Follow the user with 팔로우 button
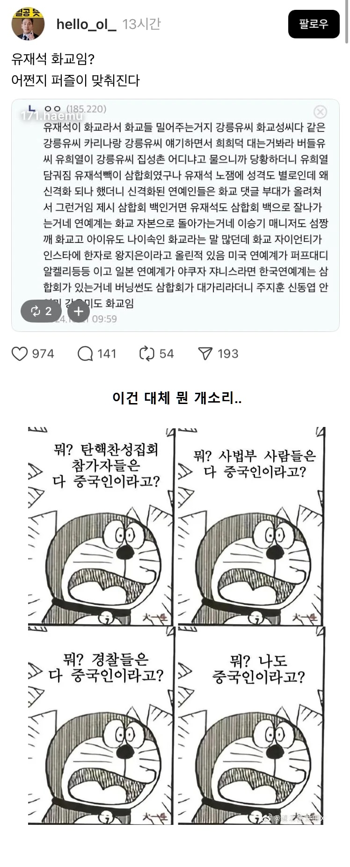Viewport: 350px width, 867px height. point(314,24)
